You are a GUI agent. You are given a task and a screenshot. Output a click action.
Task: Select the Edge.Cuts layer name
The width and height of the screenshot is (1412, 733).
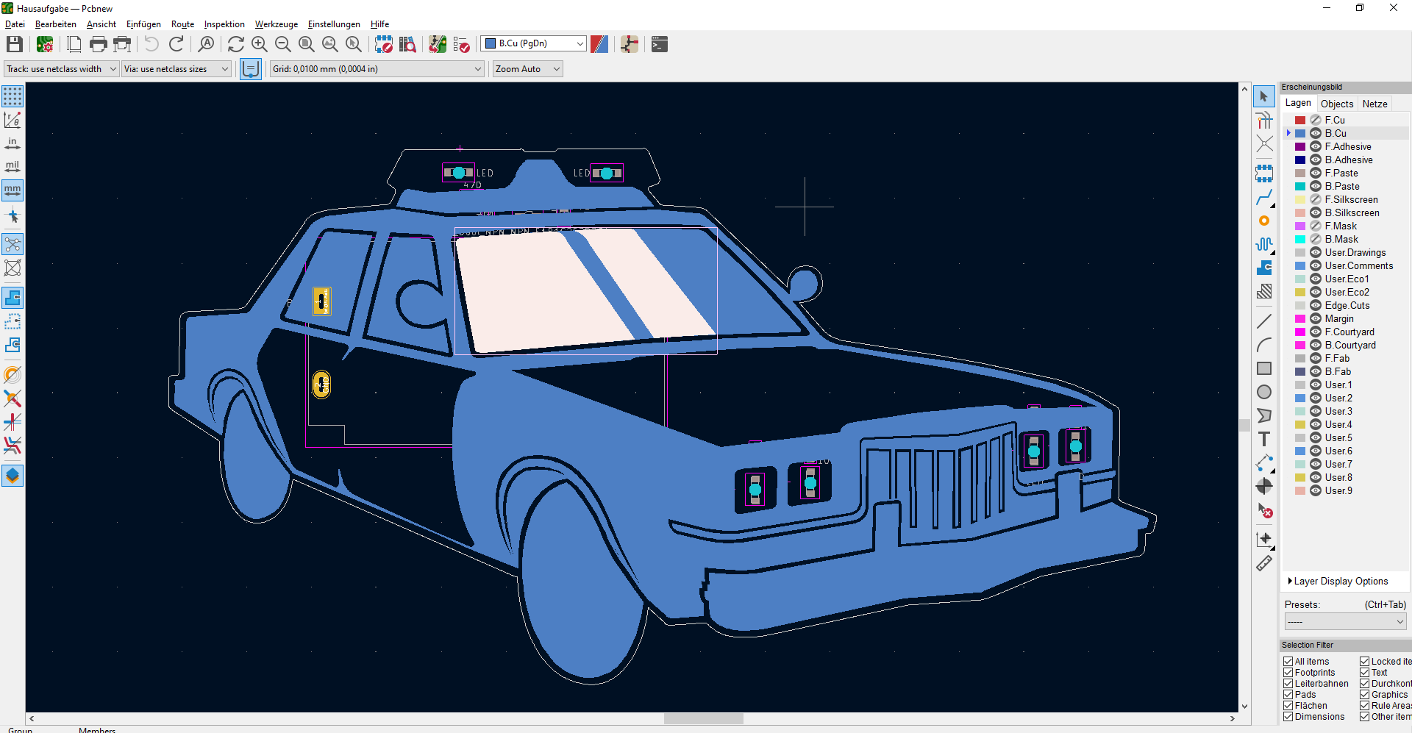[x=1347, y=306]
